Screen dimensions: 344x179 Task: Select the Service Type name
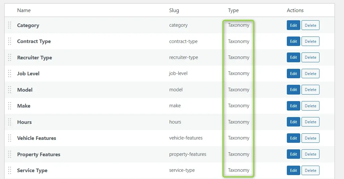(x=32, y=171)
